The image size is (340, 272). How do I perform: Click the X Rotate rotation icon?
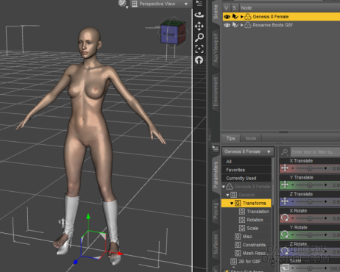(285, 218)
